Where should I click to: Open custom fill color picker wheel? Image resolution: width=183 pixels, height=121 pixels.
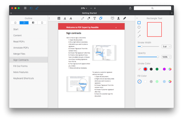coord(170,81)
